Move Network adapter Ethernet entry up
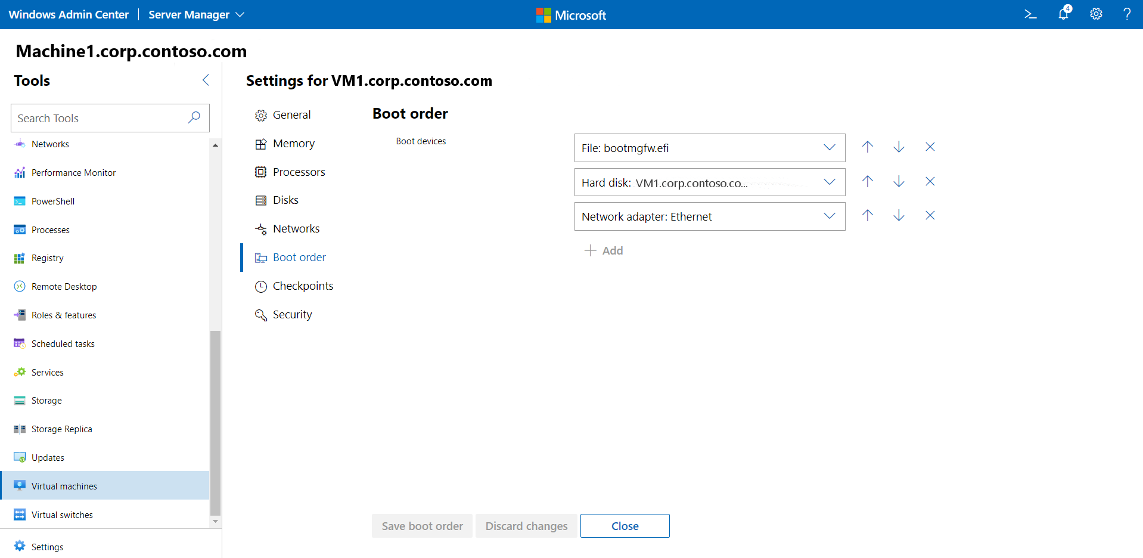Screen dimensions: 1143x558 [x=868, y=216]
